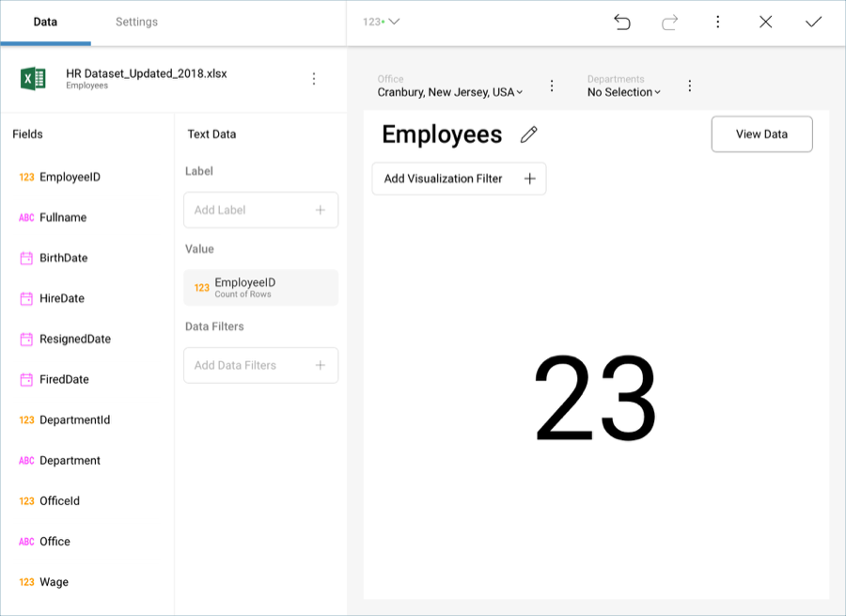This screenshot has width=846, height=616.
Task: Switch to the Settings tab
Action: coord(136,22)
